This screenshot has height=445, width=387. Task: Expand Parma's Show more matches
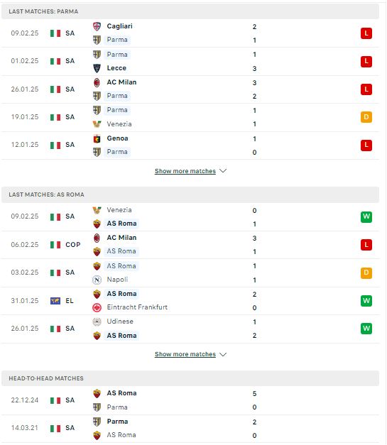coord(185,171)
